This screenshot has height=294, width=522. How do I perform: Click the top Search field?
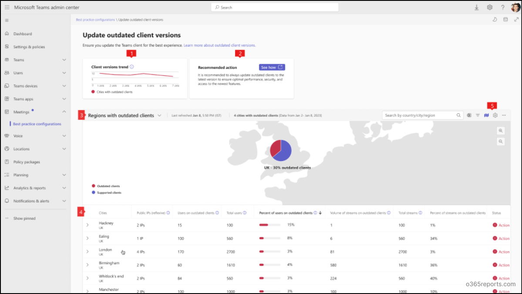(275, 7)
